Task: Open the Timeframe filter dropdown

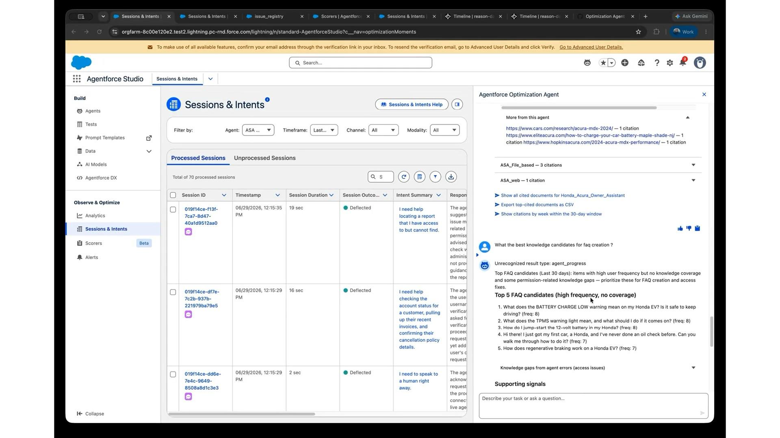Action: tap(324, 130)
